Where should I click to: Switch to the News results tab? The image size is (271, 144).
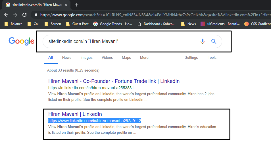point(67,58)
